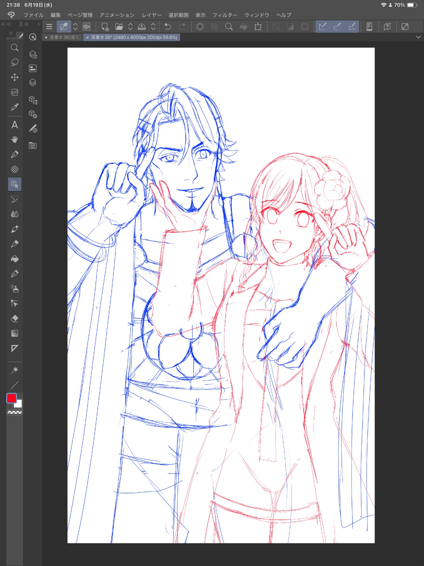
Task: Open the up-down arrows beside Save icon
Action: [x=153, y=27]
